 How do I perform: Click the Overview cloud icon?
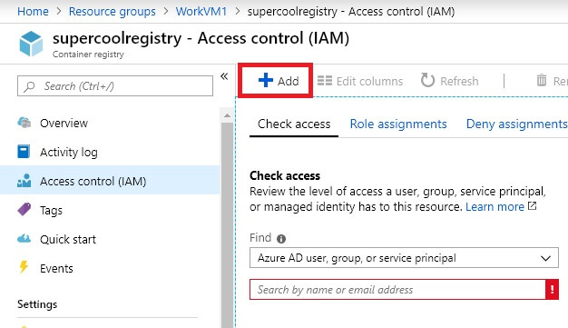24,123
